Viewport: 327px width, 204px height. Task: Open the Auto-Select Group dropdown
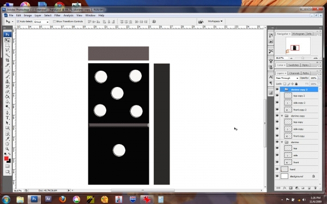point(41,22)
